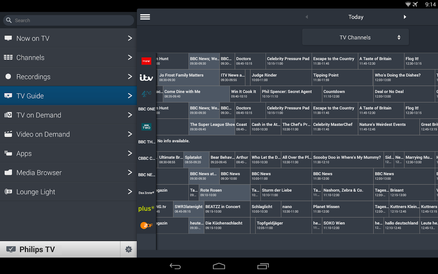Open settings with the gear icon

pyautogui.click(x=129, y=249)
